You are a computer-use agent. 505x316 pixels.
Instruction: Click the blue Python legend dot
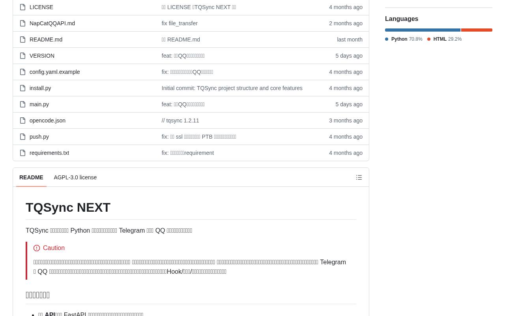(x=387, y=39)
